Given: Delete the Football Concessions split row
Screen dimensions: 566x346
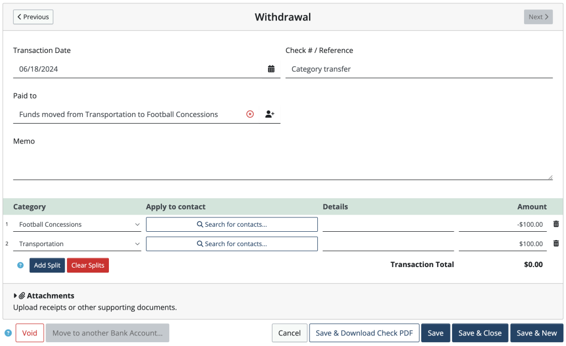Looking at the screenshot, I should click(x=556, y=224).
